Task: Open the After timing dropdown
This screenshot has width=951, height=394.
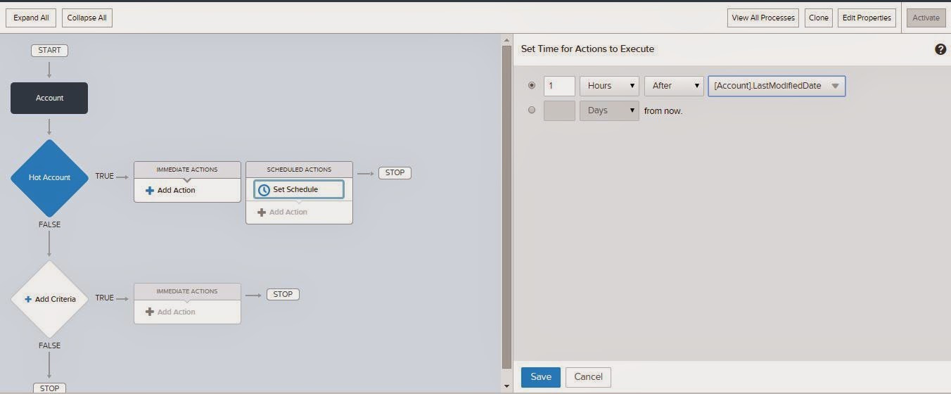Action: [674, 86]
